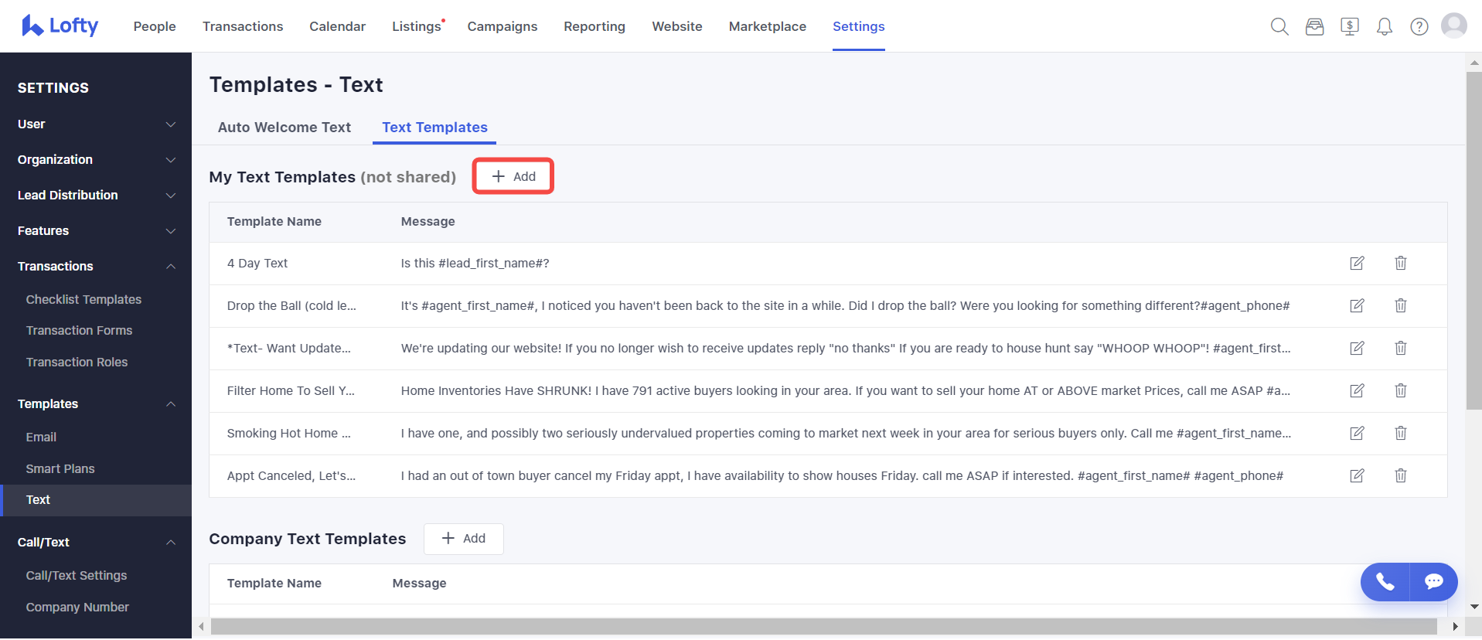This screenshot has width=1482, height=640.
Task: Delete the Smoking Hot Home template
Action: (x=1400, y=433)
